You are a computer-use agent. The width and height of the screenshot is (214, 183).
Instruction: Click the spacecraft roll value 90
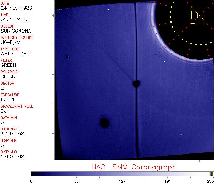[x=4, y=111]
